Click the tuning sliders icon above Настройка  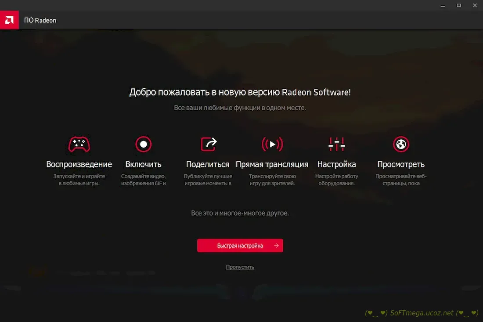click(337, 144)
